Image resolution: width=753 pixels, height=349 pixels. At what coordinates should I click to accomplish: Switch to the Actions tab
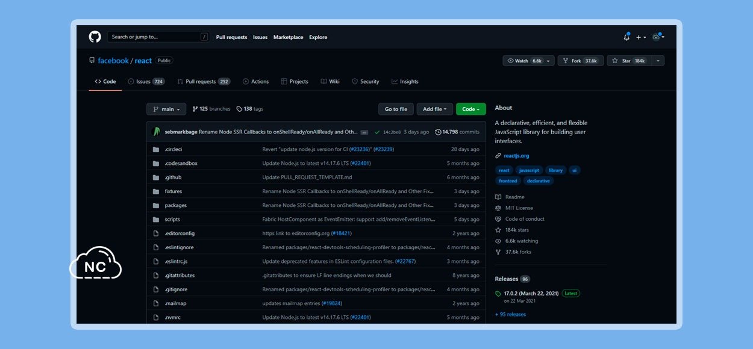point(256,82)
